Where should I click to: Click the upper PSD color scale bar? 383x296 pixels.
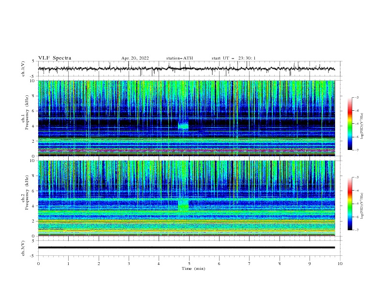pos(350,124)
